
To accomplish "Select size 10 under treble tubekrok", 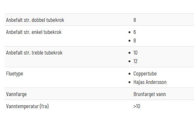I will [135, 53].
